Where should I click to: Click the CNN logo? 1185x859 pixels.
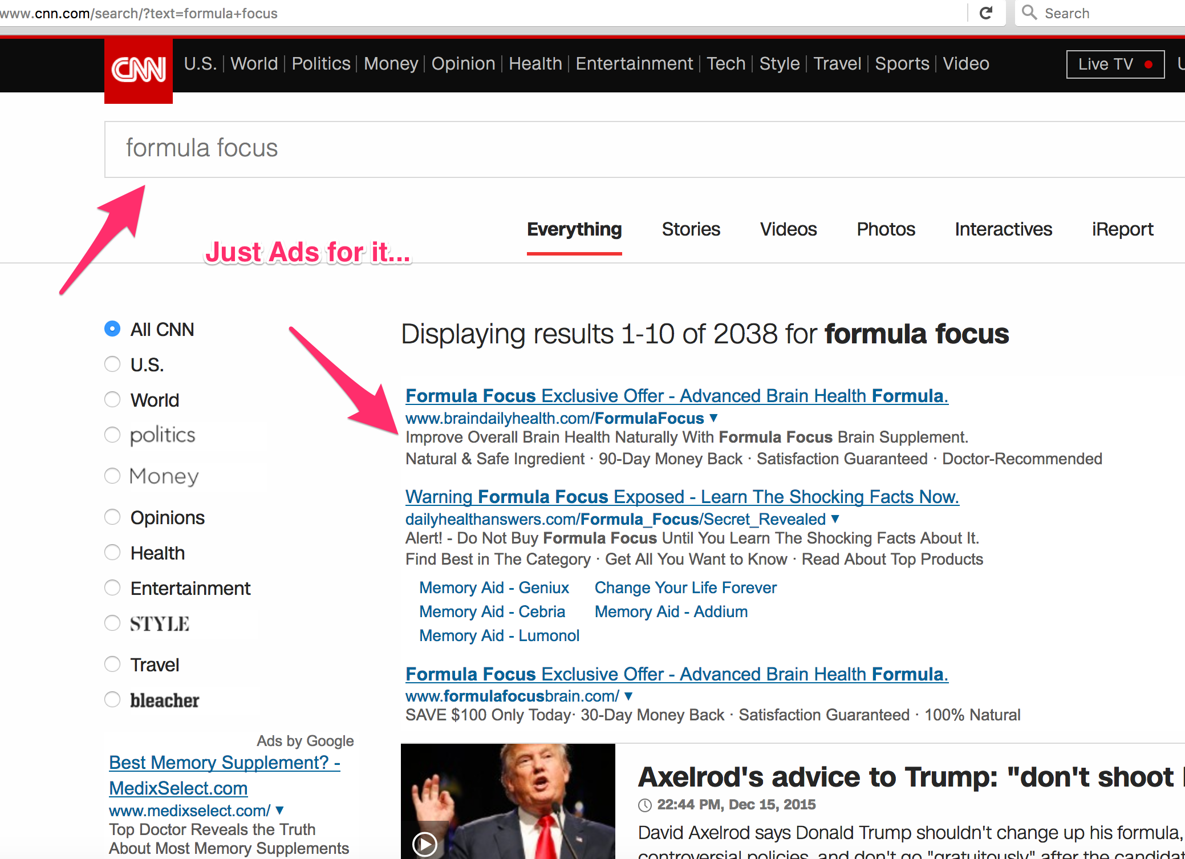[x=139, y=70]
